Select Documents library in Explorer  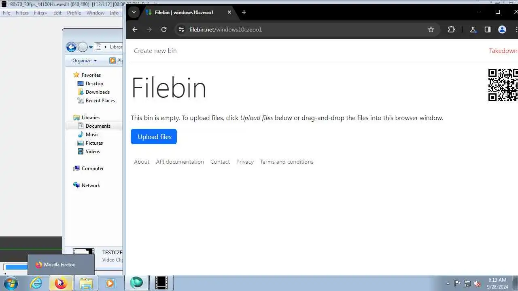(x=98, y=126)
